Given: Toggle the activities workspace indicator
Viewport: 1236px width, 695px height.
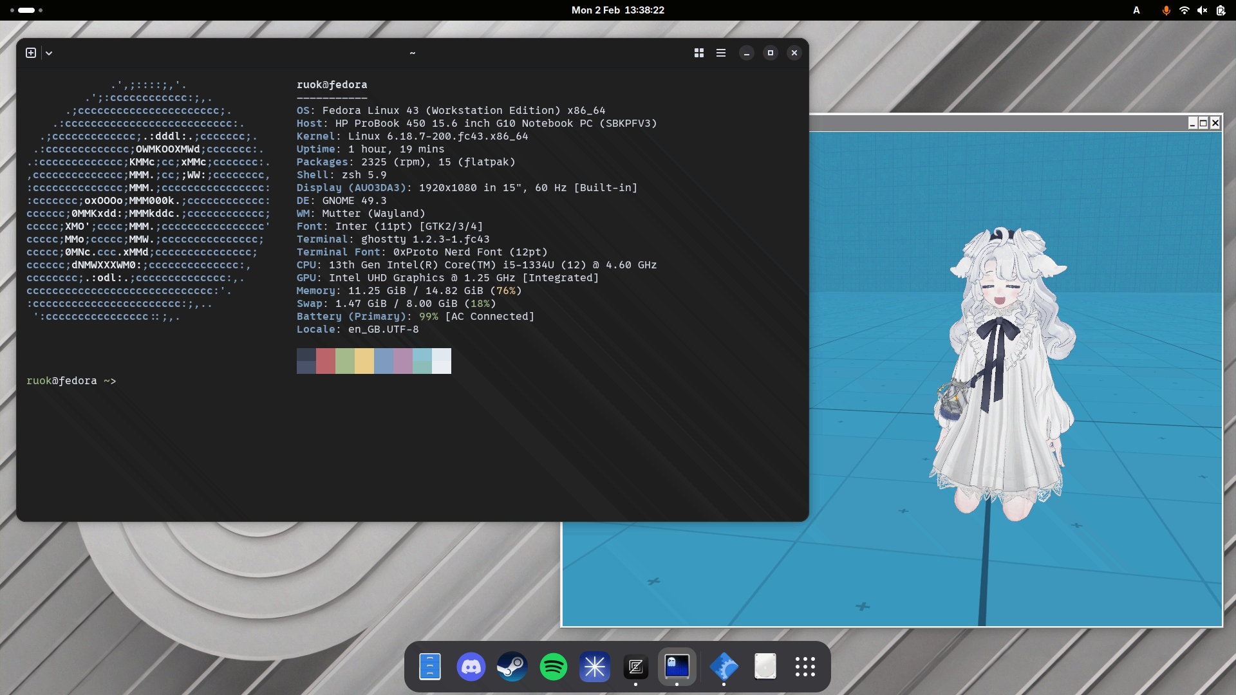Looking at the screenshot, I should pos(26,10).
